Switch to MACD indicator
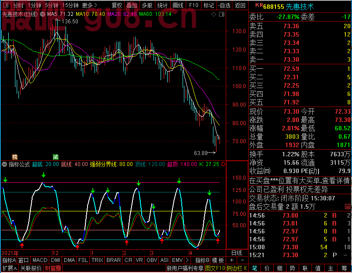The height and width of the screenshot is (273, 352). (x=40, y=260)
